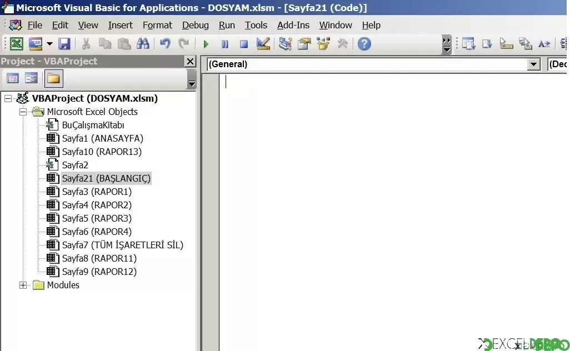
Task: Open the Properties Window icon
Action: point(304,44)
